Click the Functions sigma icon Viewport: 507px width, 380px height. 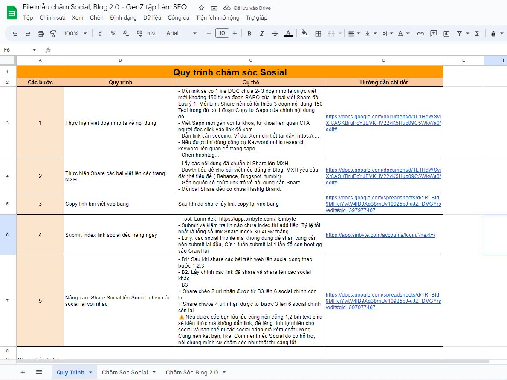(477, 33)
